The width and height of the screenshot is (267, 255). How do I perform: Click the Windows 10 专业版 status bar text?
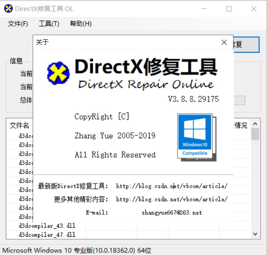pyautogui.click(x=77, y=250)
